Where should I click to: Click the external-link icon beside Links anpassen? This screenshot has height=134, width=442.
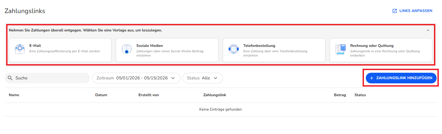(x=395, y=11)
